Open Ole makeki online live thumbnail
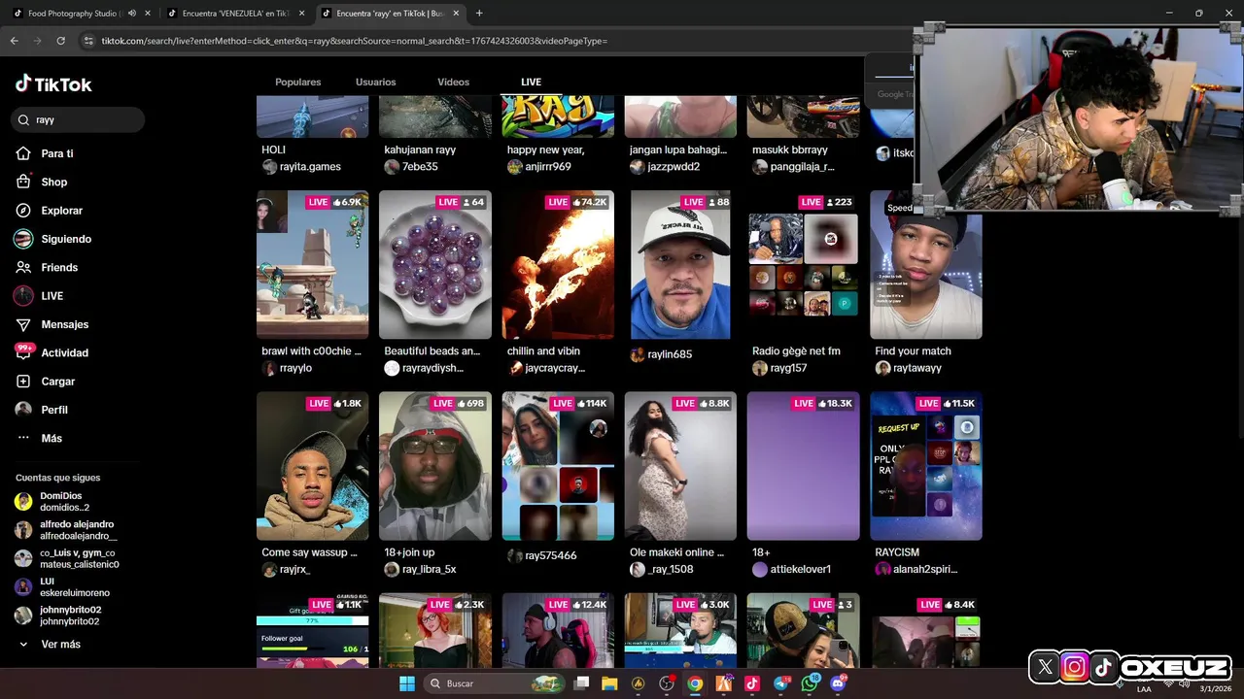Image resolution: width=1244 pixels, height=699 pixels. point(680,466)
